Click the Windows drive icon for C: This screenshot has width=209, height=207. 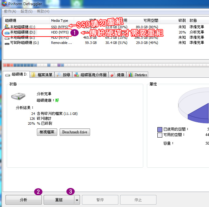[7, 27]
